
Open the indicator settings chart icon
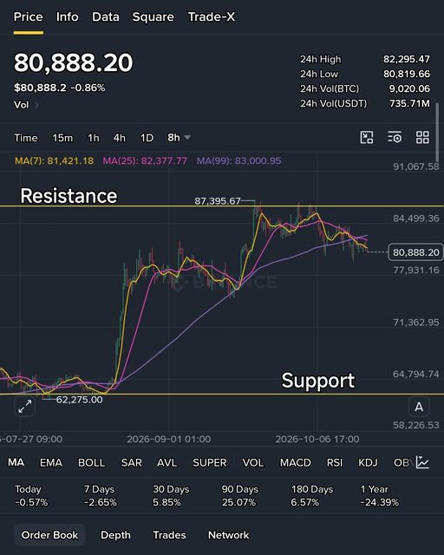[x=422, y=462]
